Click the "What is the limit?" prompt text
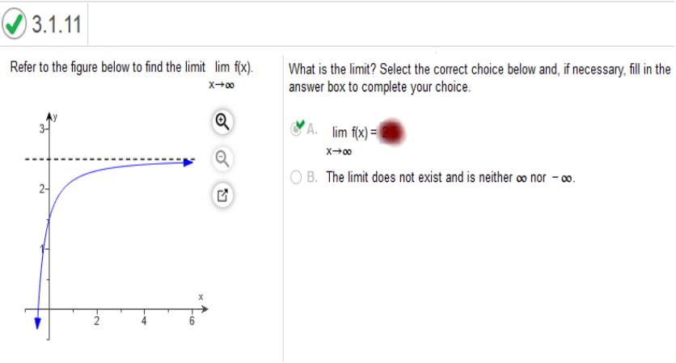The width and height of the screenshot is (676, 363). 333,70
